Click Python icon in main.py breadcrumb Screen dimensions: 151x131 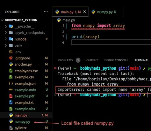pos(59,20)
